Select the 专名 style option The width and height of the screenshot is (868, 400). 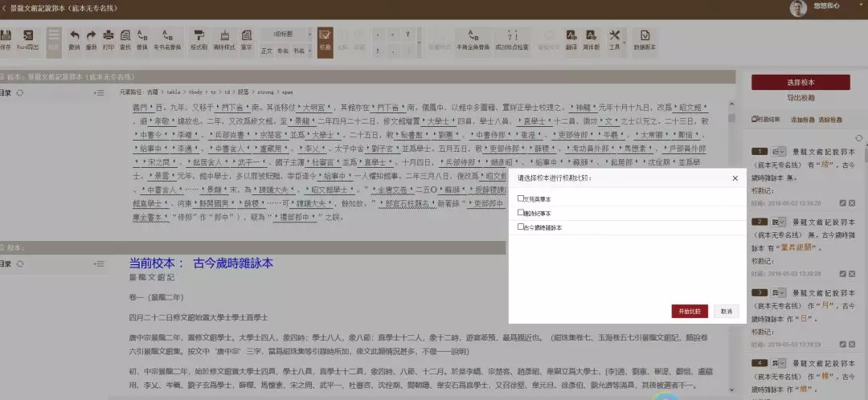tap(283, 51)
